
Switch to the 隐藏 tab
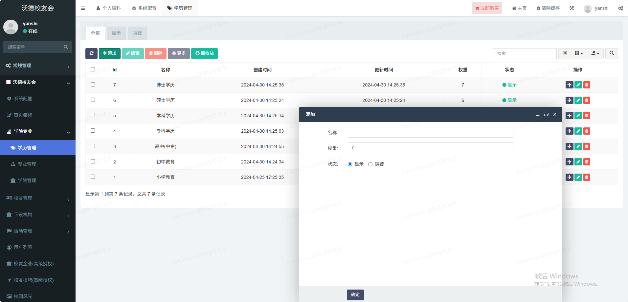tap(137, 33)
